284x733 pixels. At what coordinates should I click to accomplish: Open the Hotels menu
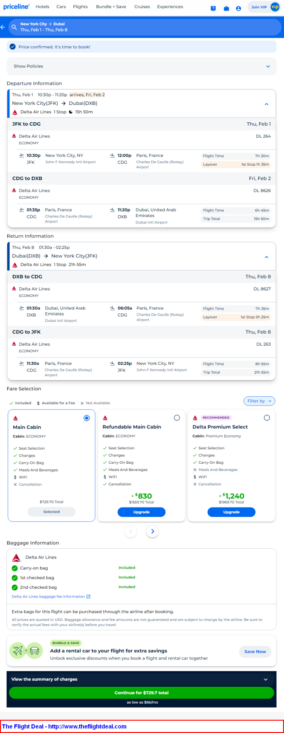pos(42,7)
